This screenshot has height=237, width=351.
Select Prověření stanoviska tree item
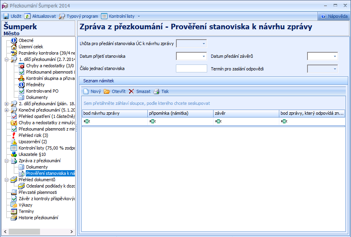point(50,173)
